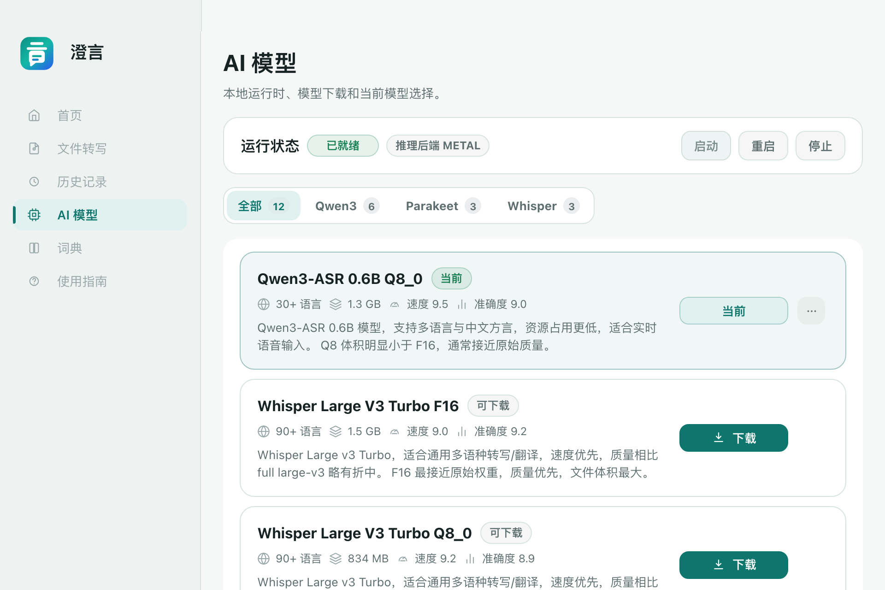Click speed gauge icon beside 速度 9.2
Screen dimensions: 885x590
tap(403, 559)
